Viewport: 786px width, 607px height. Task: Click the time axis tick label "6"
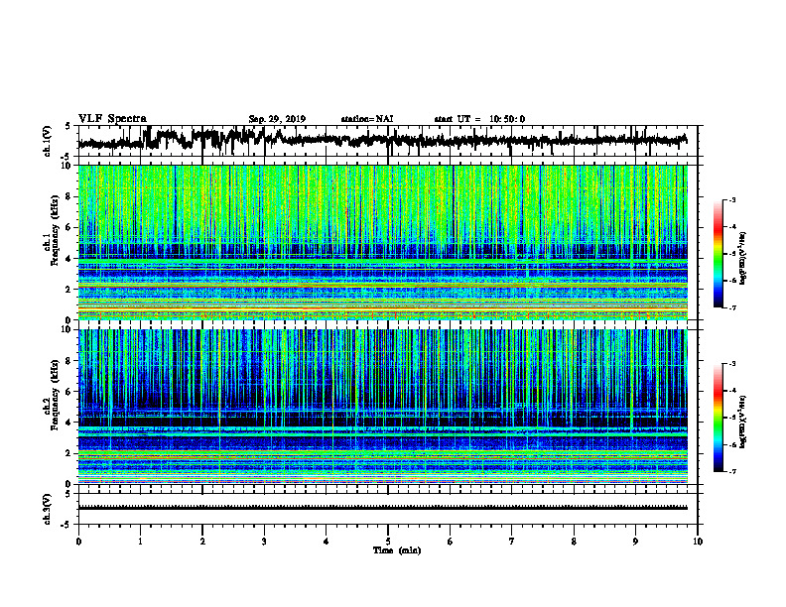coord(451,542)
